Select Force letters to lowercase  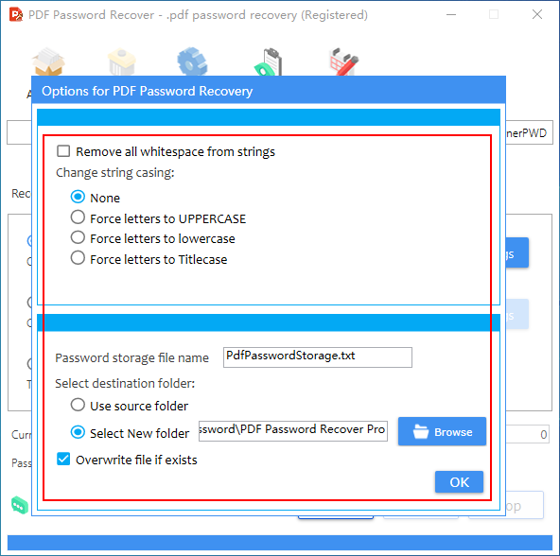[78, 237]
